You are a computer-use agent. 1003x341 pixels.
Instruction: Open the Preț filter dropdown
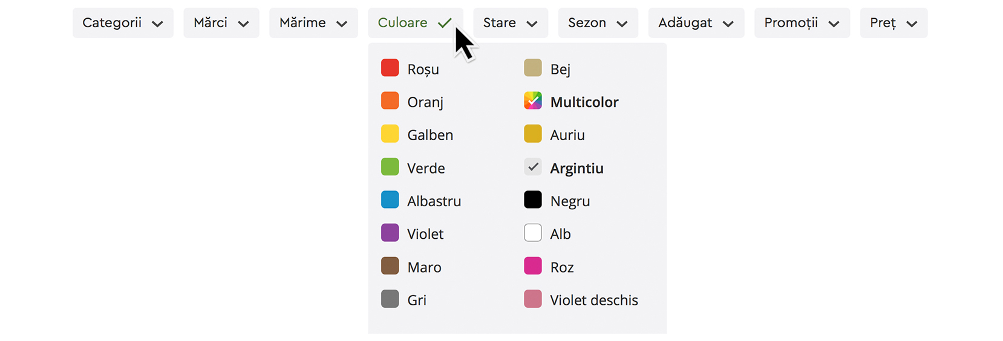click(893, 23)
